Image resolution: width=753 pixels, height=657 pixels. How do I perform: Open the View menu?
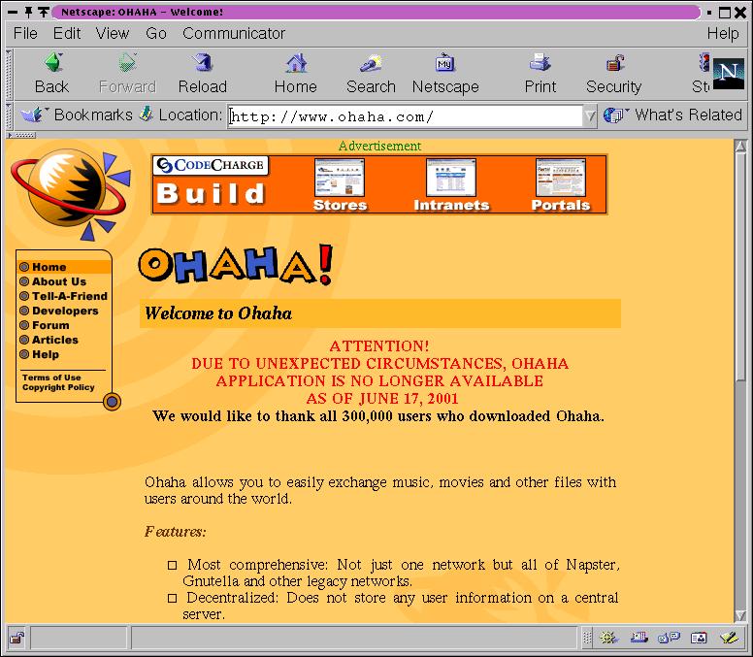coord(113,33)
